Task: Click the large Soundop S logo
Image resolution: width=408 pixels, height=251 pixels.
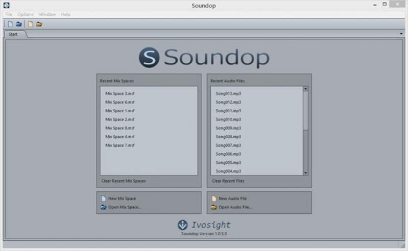Action: pos(149,57)
